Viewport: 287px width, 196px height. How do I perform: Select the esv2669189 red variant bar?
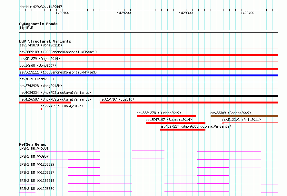[x=148, y=55]
